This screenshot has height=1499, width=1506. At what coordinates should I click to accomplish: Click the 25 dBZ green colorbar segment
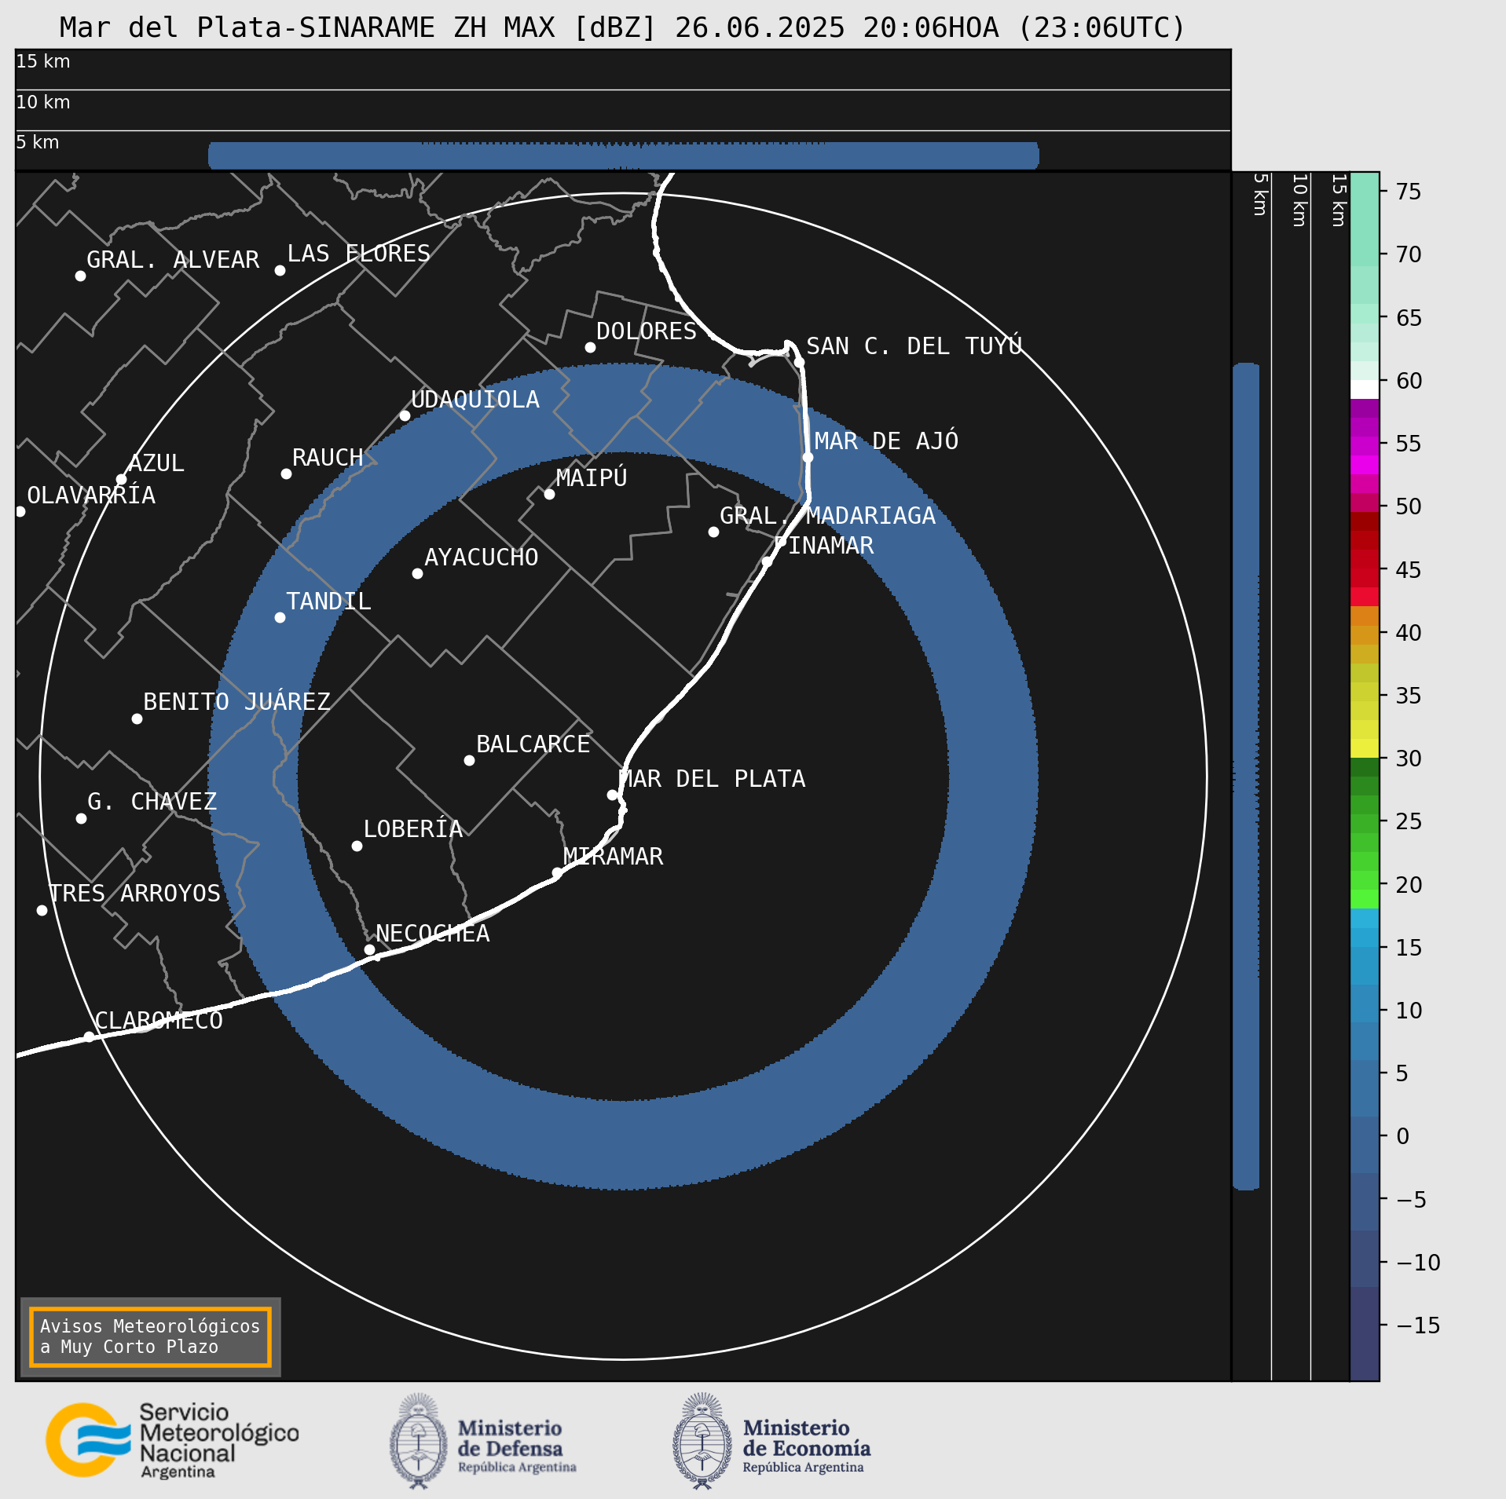tap(1365, 824)
